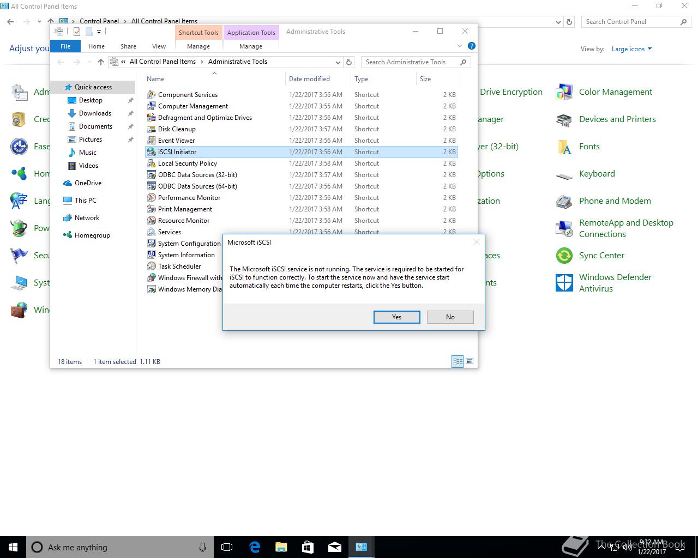The image size is (698, 558).
Task: Switch to View ribbon tab
Action: coord(159,46)
